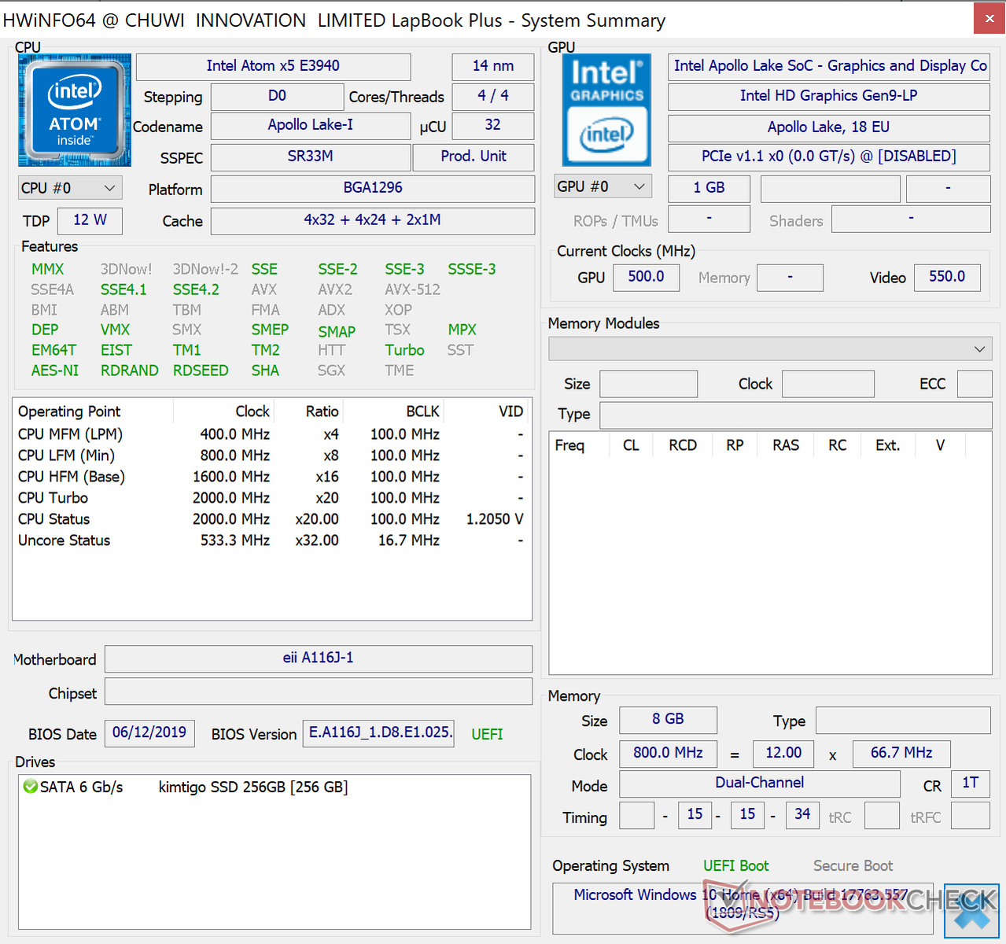Click the empty Chipset field
1006x944 pixels.
[319, 691]
